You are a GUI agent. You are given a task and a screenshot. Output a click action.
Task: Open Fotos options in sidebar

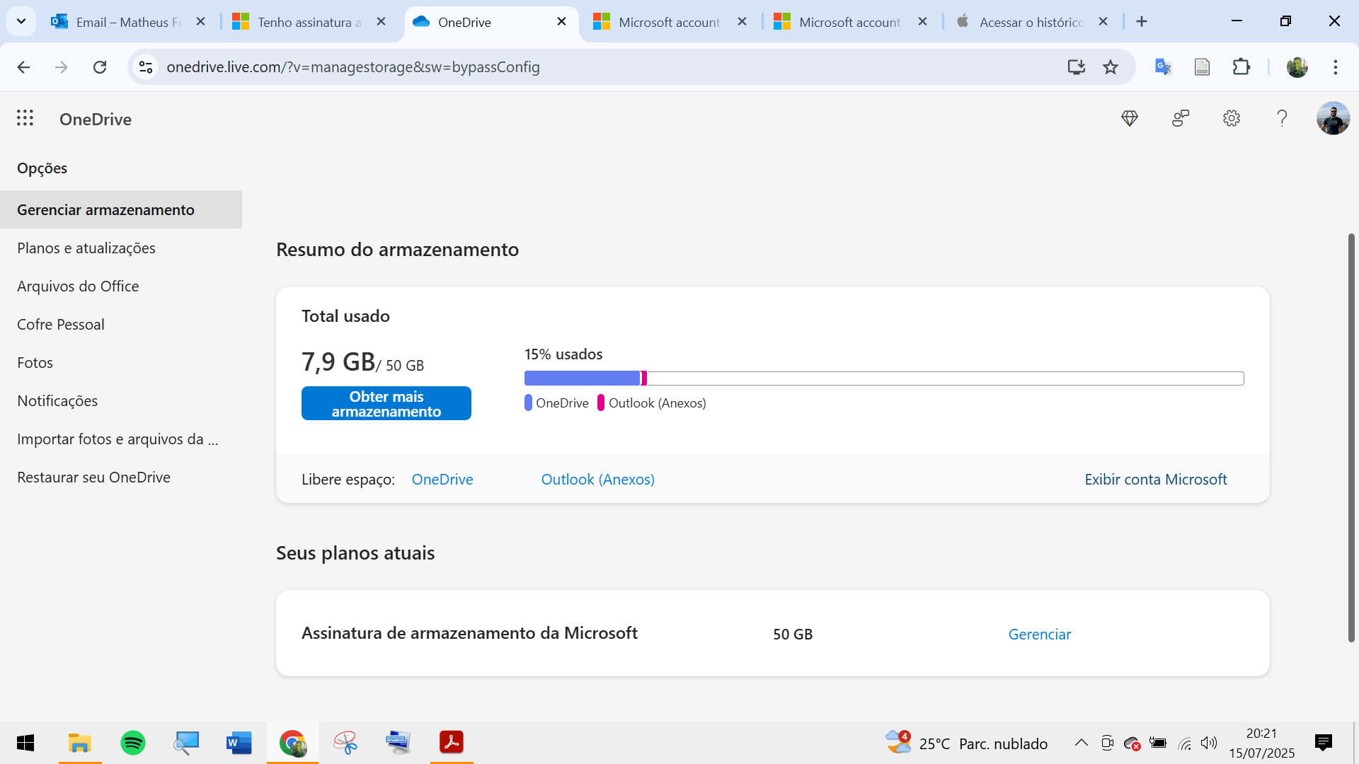(35, 363)
